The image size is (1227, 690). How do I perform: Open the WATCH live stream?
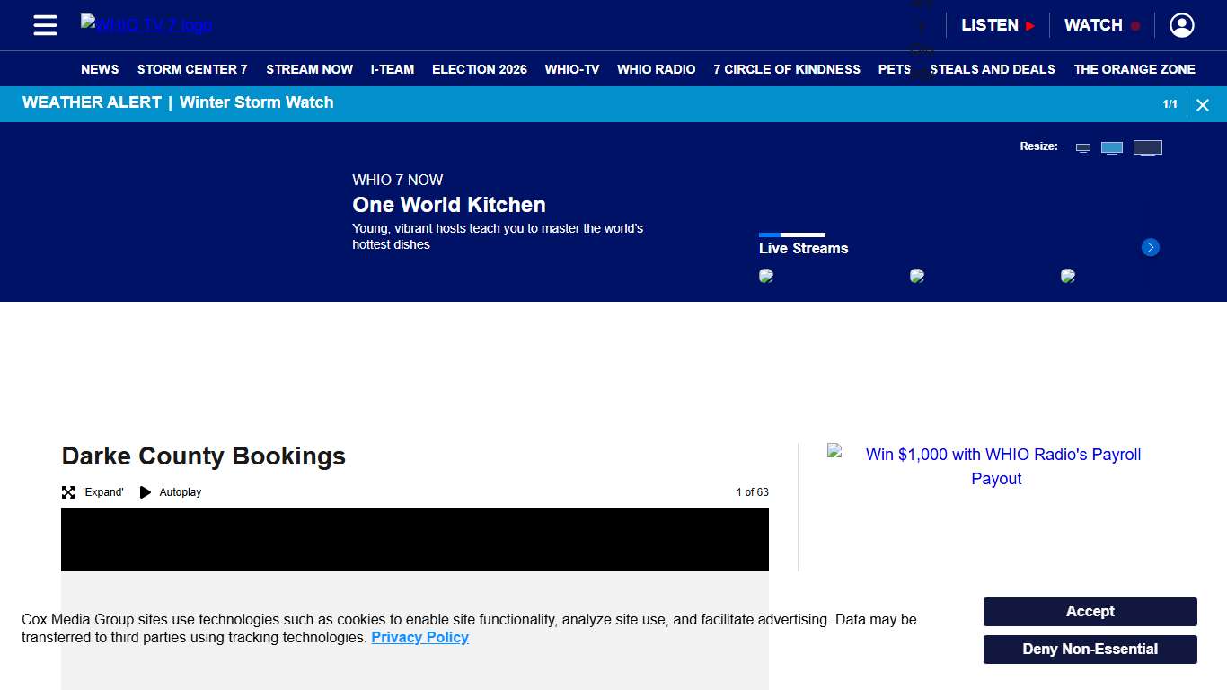pos(1101,25)
